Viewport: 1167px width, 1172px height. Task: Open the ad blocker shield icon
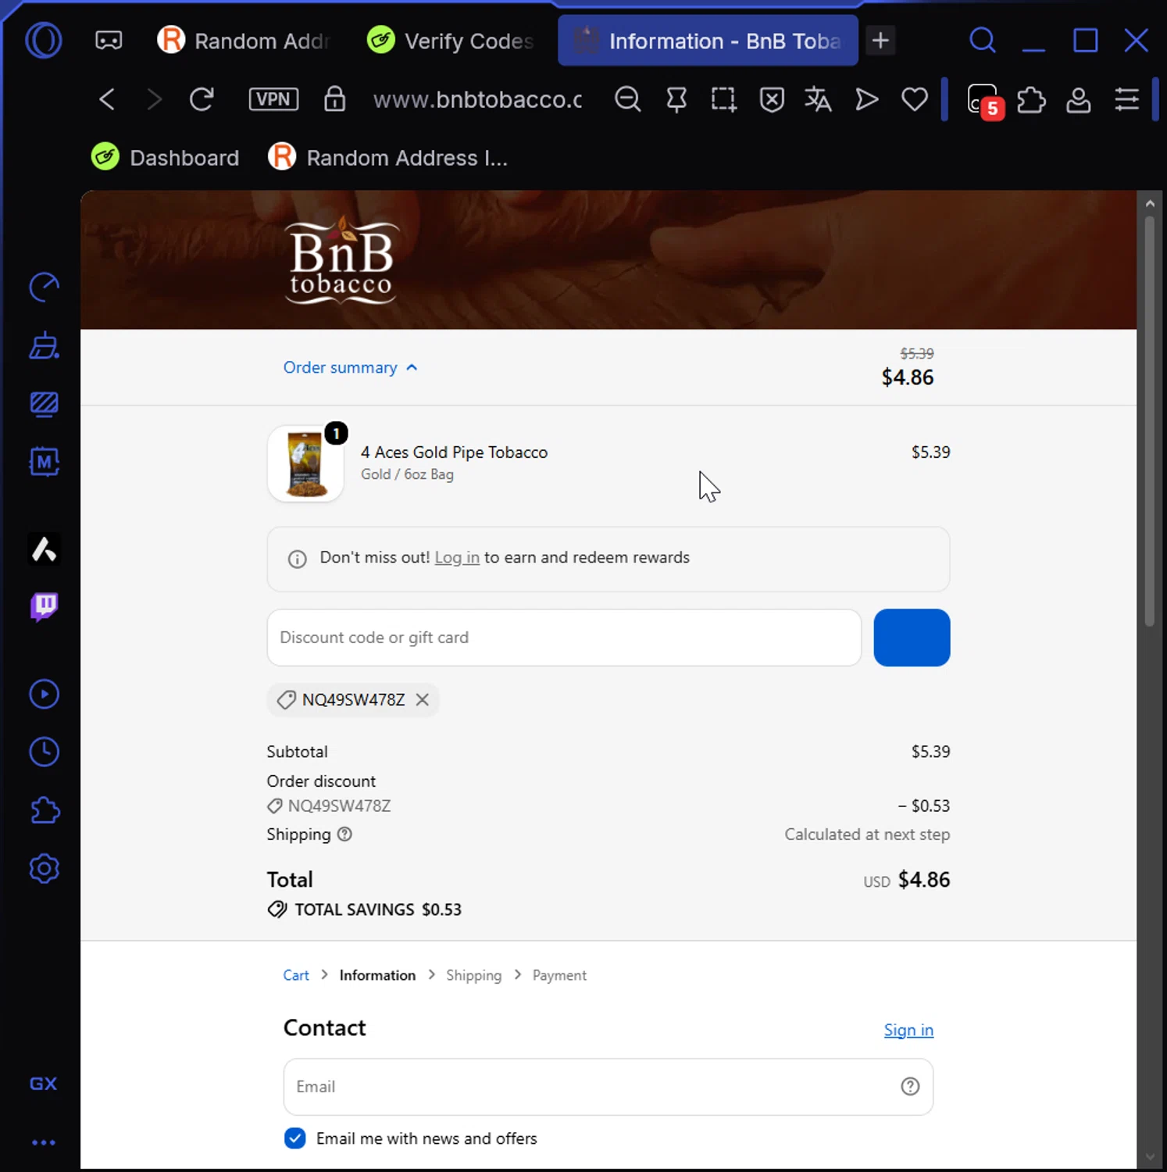tap(772, 99)
